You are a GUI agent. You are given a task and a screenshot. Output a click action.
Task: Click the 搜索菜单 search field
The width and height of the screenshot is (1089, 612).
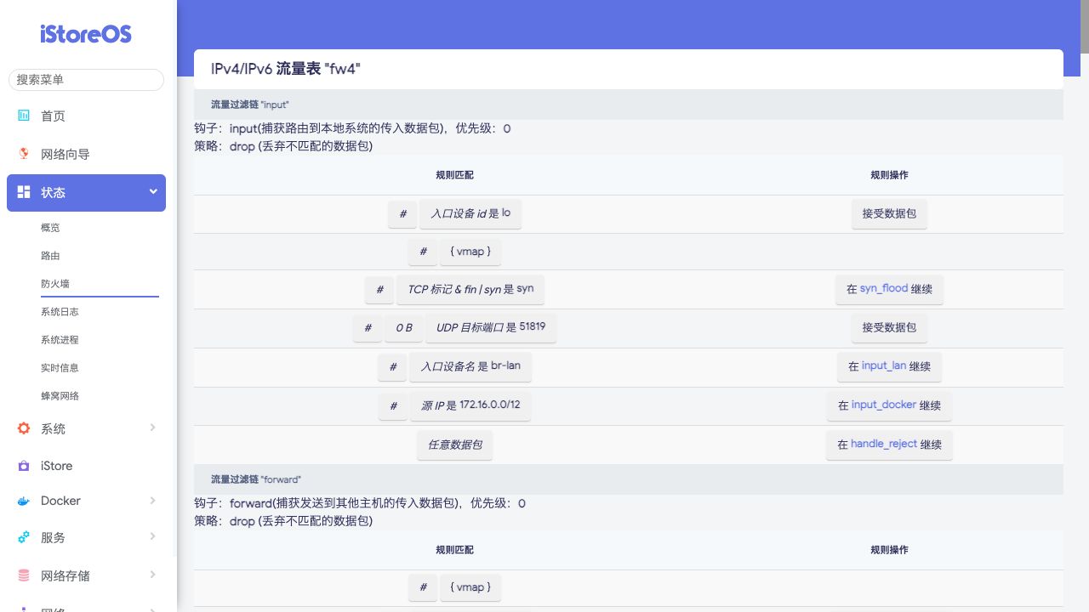click(86, 79)
